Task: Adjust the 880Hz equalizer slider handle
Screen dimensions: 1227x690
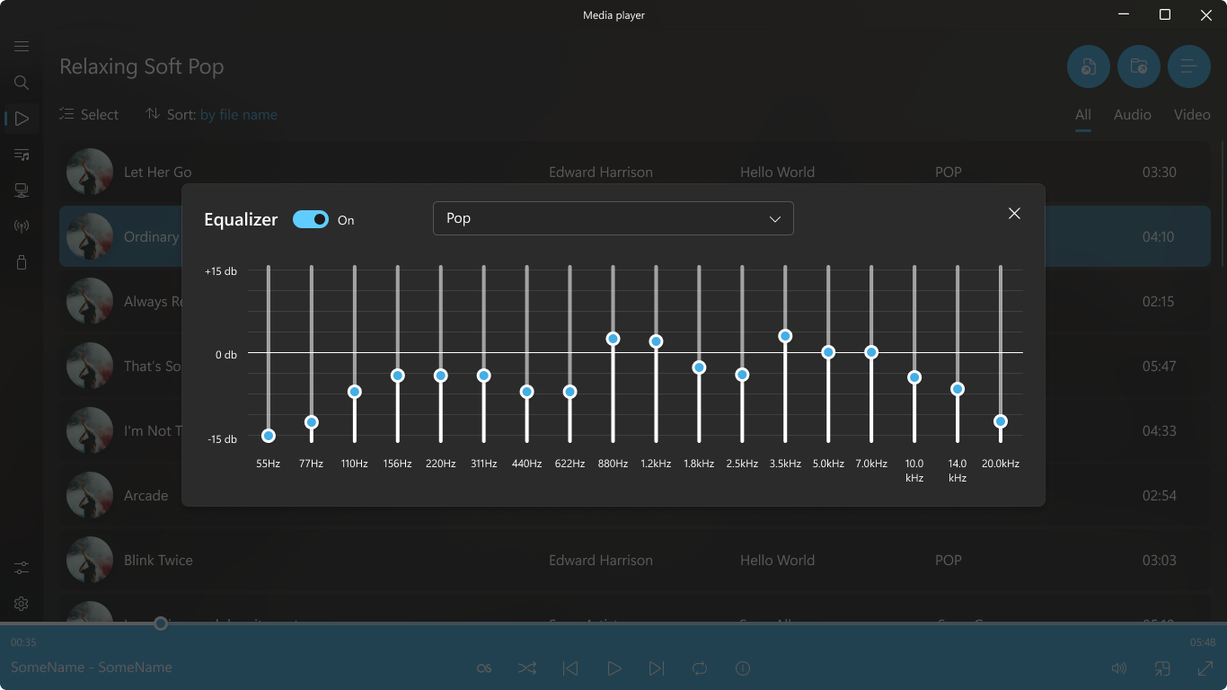Action: (x=613, y=338)
